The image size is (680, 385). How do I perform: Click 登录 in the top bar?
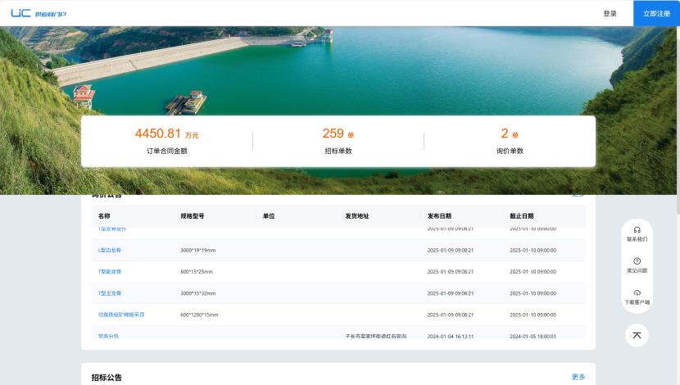610,13
